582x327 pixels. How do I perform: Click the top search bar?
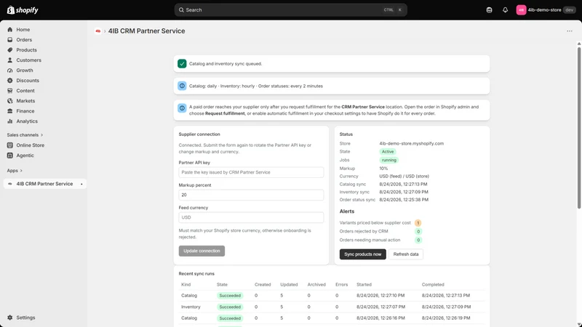click(x=290, y=10)
